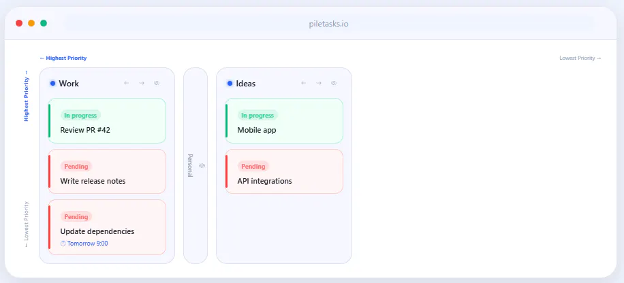
Task: Click the red close window dot
Action: (19, 23)
